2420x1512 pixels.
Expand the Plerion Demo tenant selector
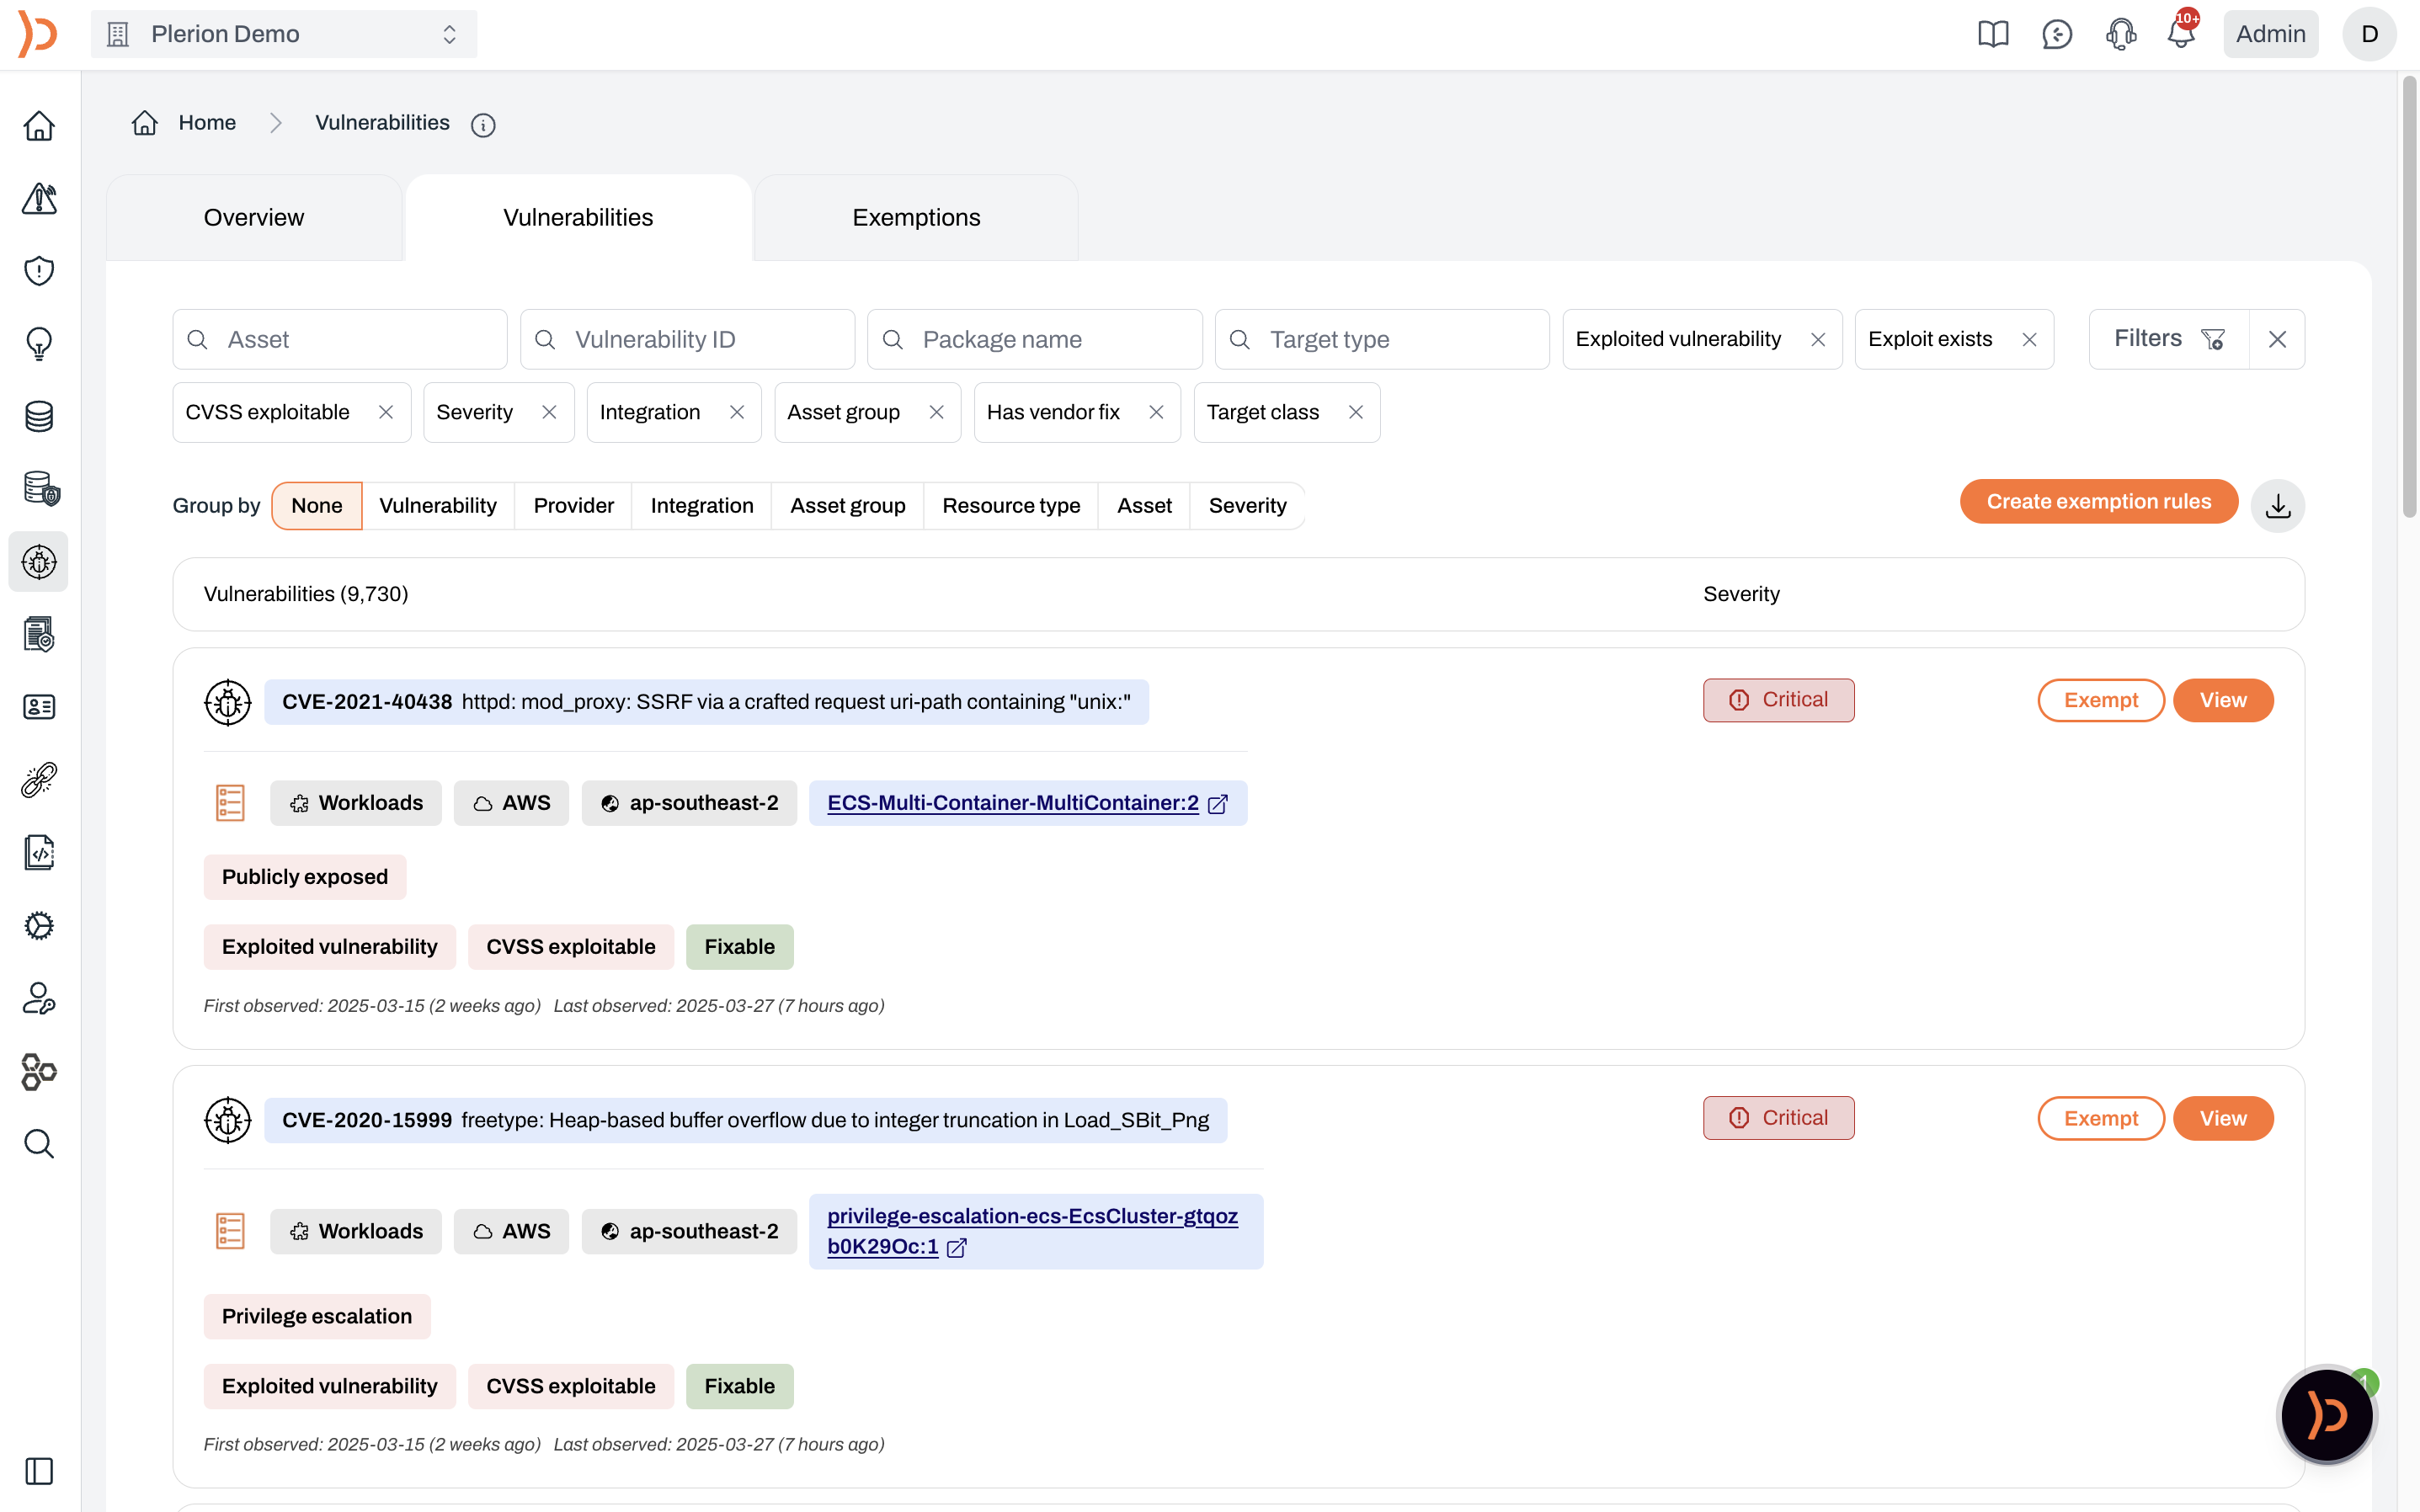point(284,34)
